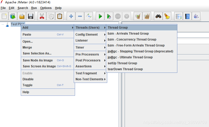This screenshot has height=127, width=209.
Task: Open the Help menu in menu bar
Action: (x=58, y=8)
